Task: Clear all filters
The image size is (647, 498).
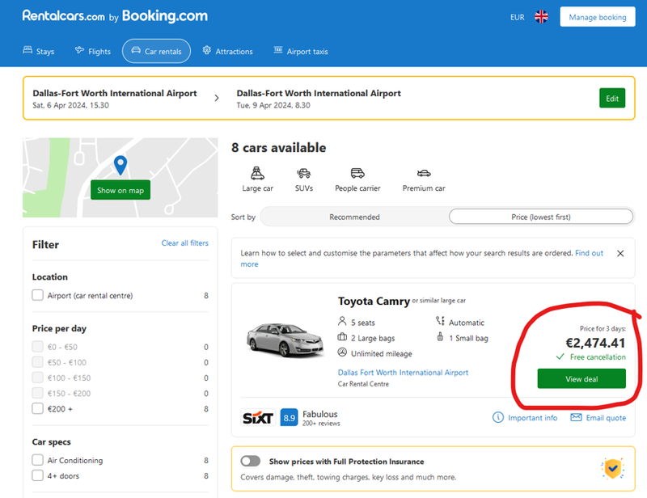Action: click(x=185, y=243)
